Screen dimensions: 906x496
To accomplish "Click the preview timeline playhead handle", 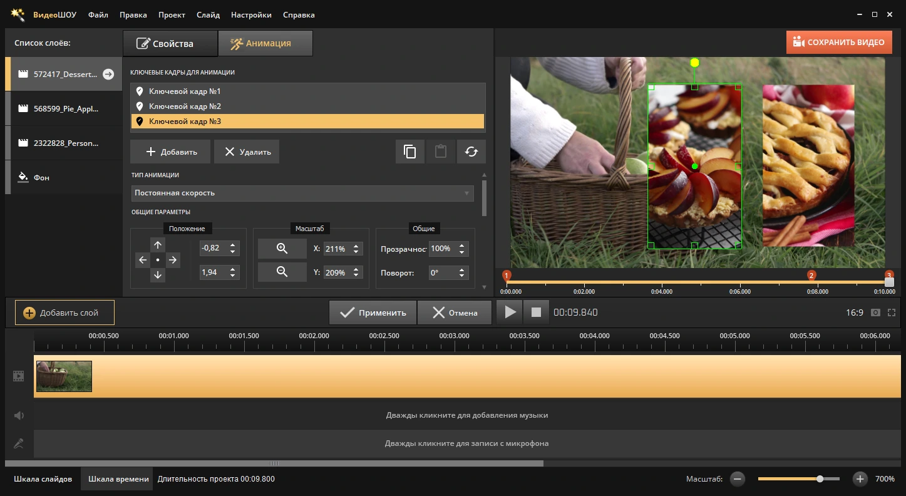I will (x=889, y=282).
